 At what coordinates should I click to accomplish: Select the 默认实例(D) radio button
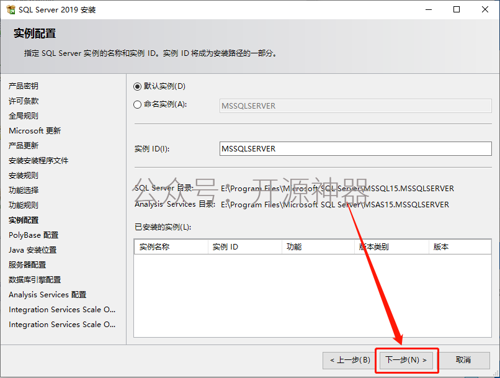pyautogui.click(x=138, y=86)
